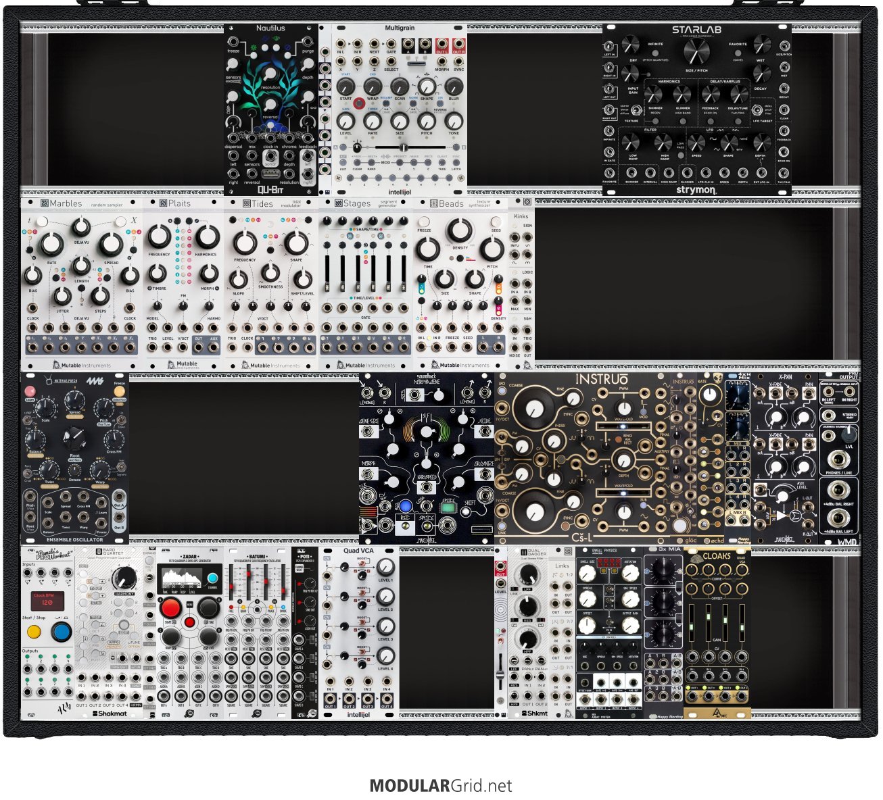The height and width of the screenshot is (800, 883).
Task: Click the orange Freeze button on Ensemble Oscillator
Action: coord(120,393)
